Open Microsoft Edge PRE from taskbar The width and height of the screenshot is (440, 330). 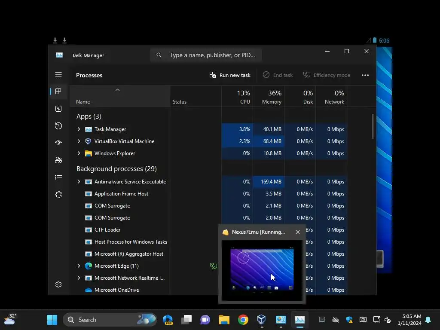coord(168,320)
